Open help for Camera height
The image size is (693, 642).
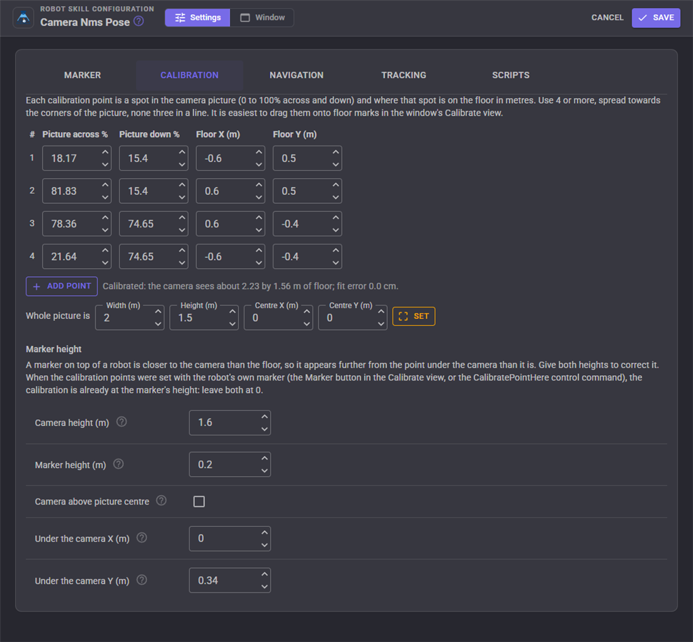(122, 422)
